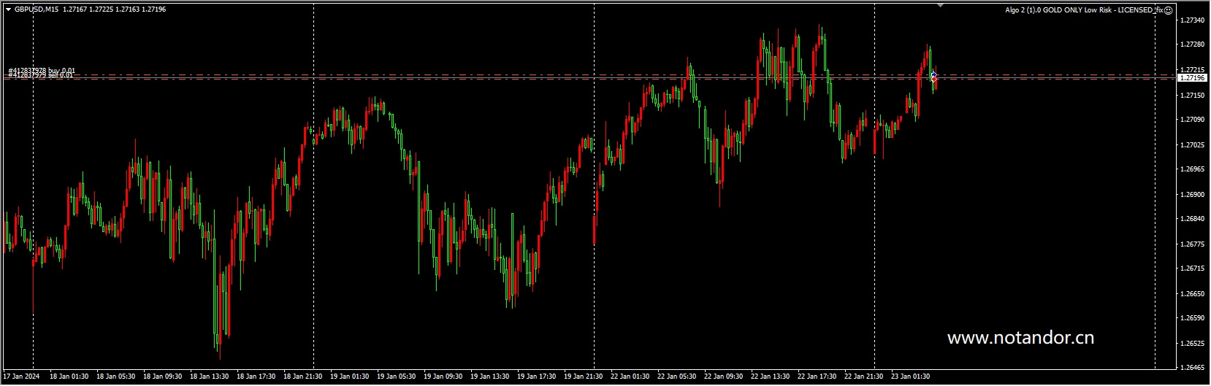Click the red sell arrow marker on chart
The width and height of the screenshot is (1211, 386).
coord(934,78)
